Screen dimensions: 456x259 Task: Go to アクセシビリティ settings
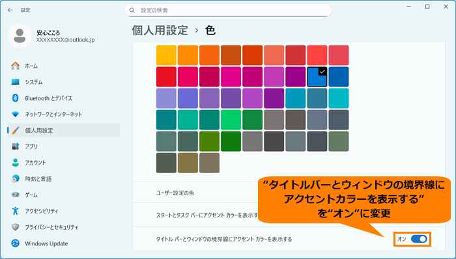[64, 211]
